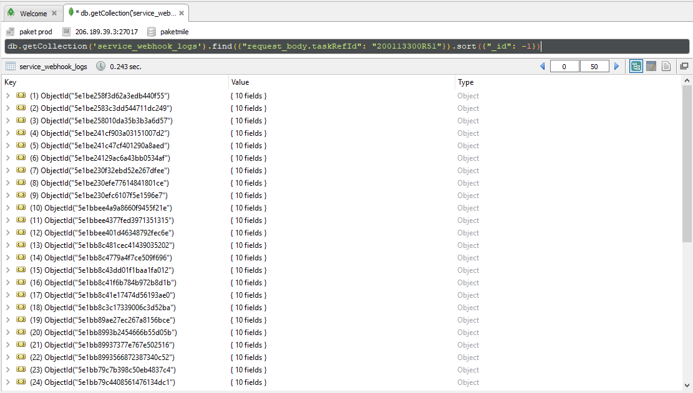Click the '{ 10 fields }' value of row (12)
The image size is (693, 393).
pyautogui.click(x=248, y=233)
